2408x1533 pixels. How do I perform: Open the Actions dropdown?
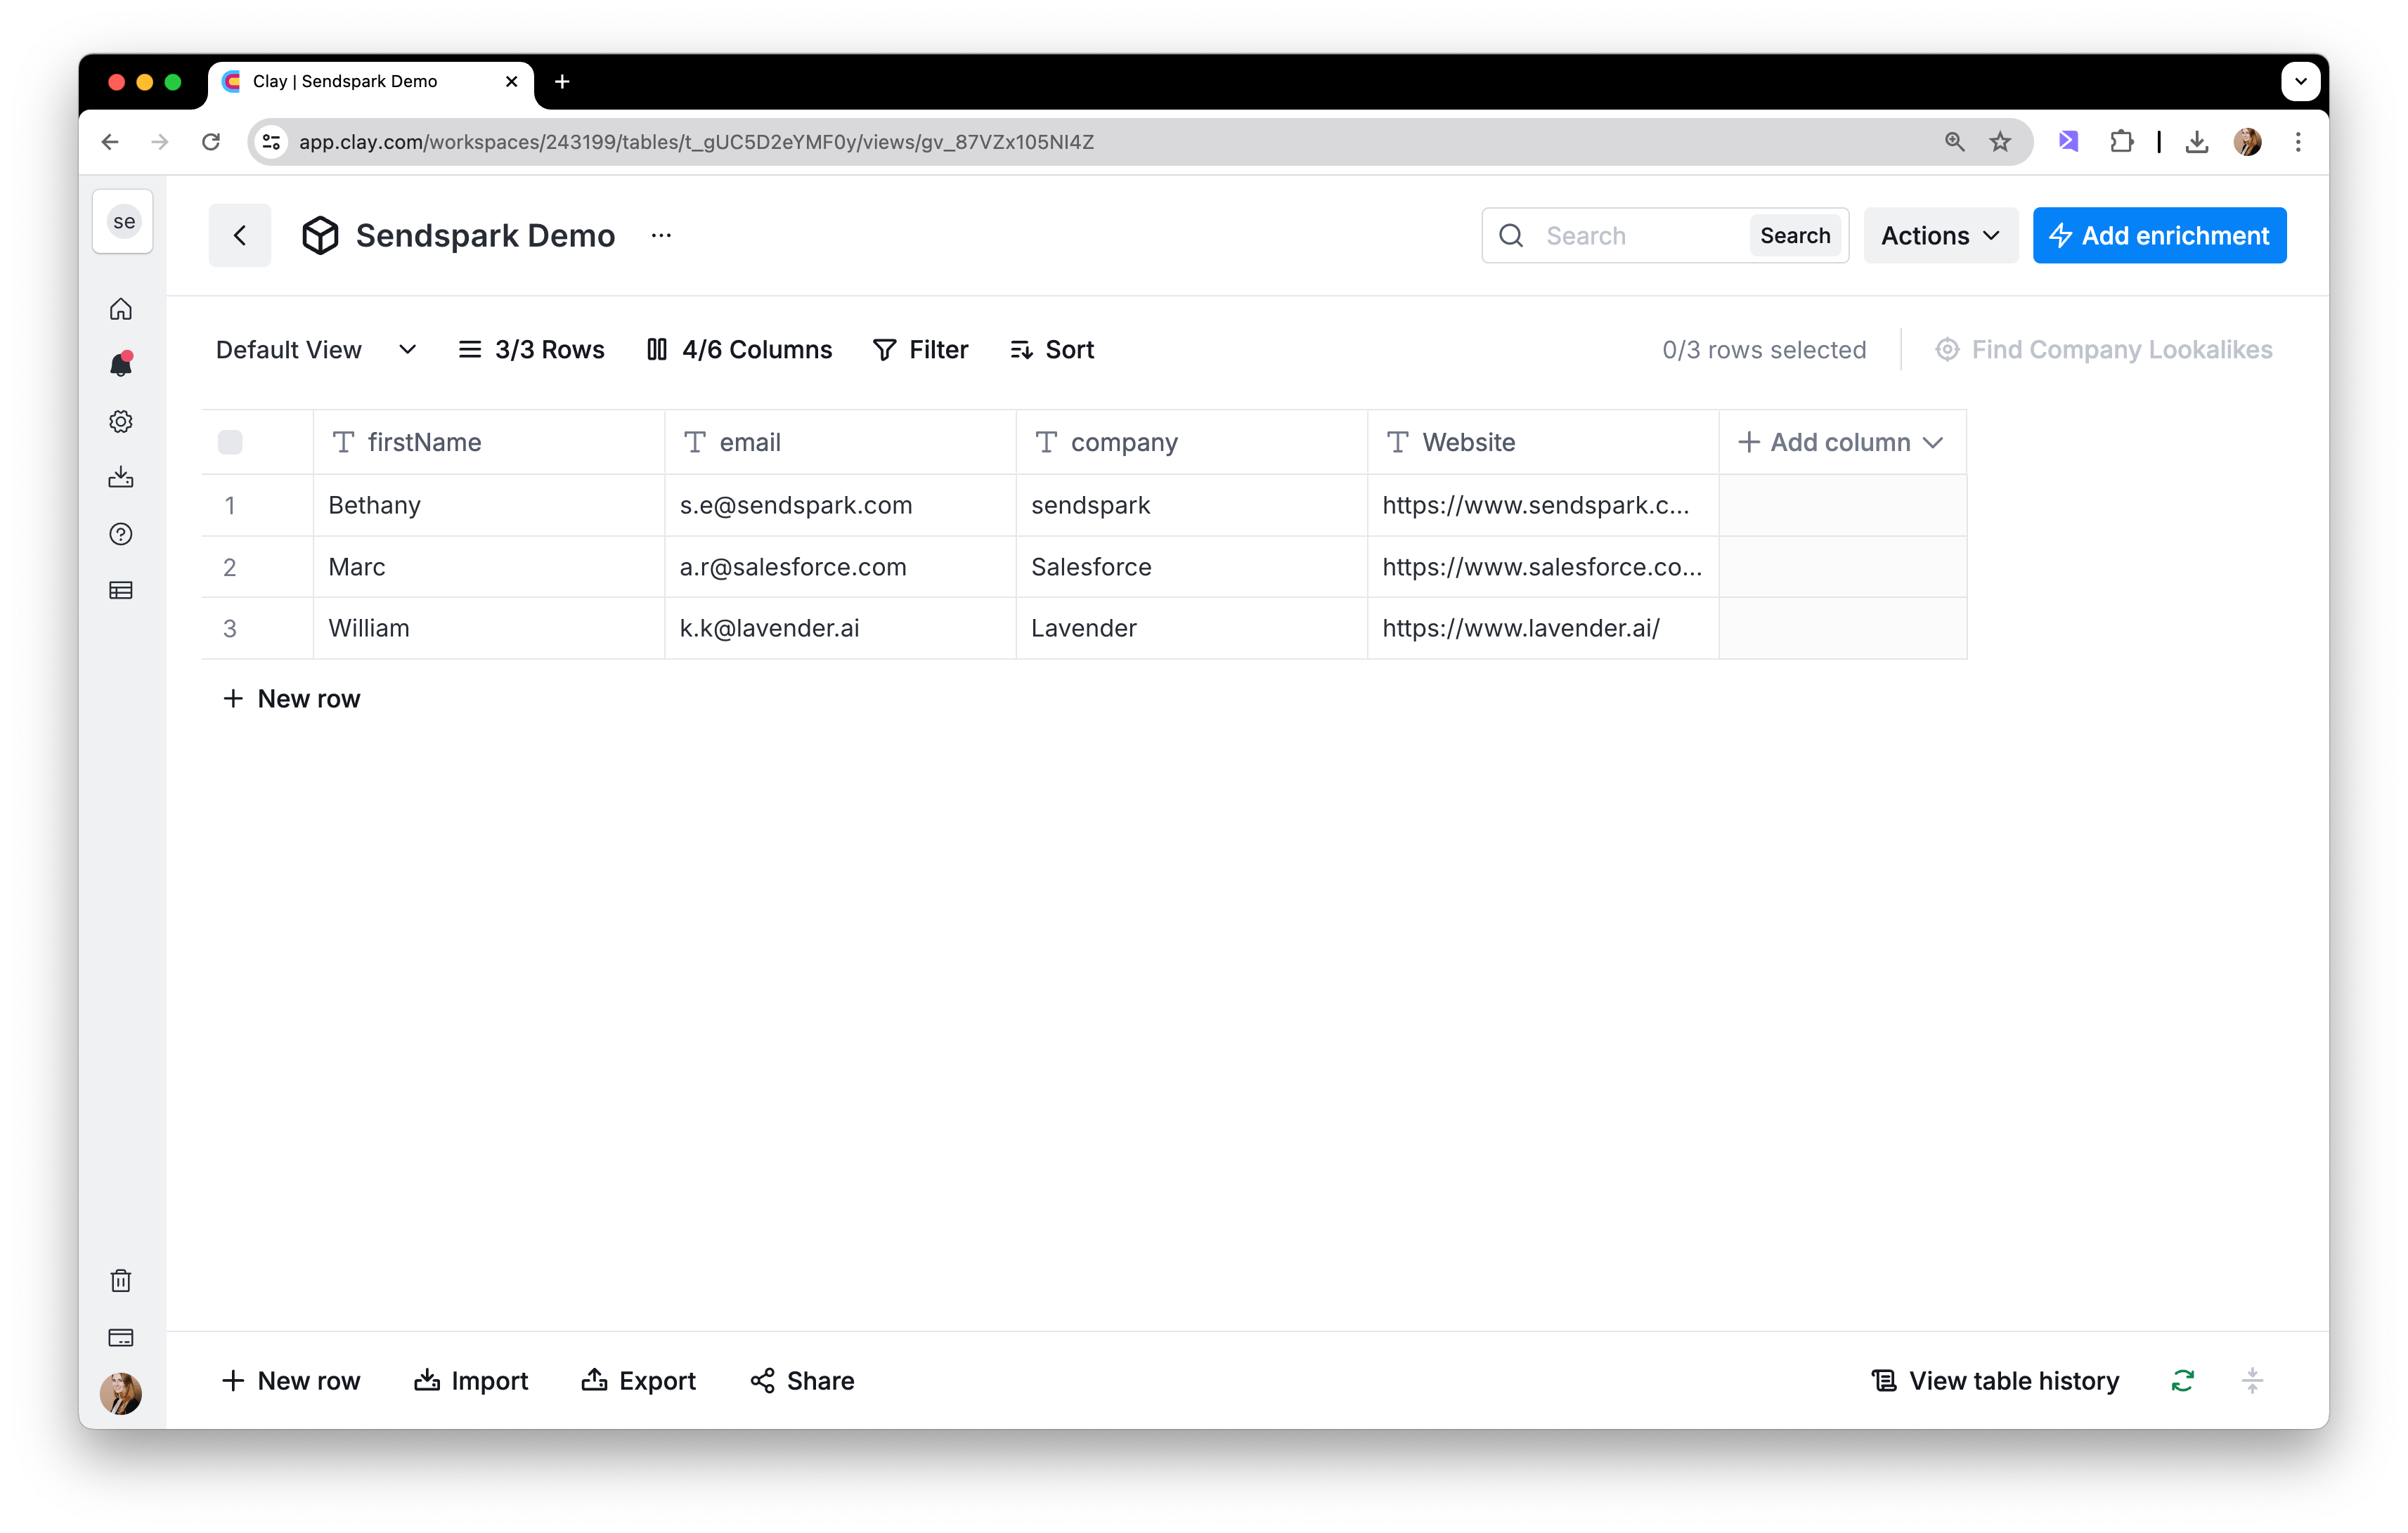[x=1940, y=236]
